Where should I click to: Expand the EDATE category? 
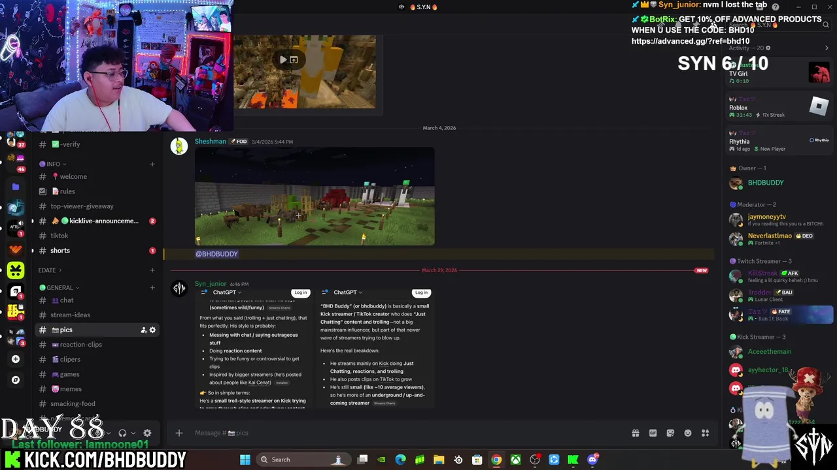point(50,270)
